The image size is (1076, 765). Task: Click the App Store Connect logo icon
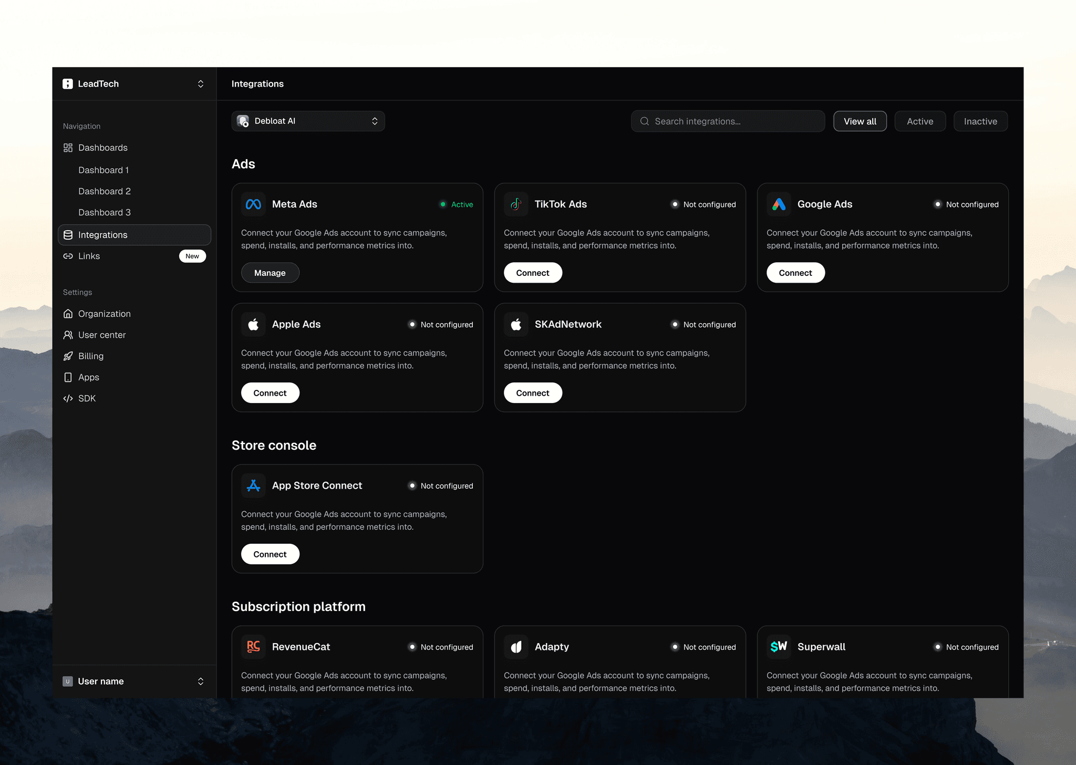point(253,485)
